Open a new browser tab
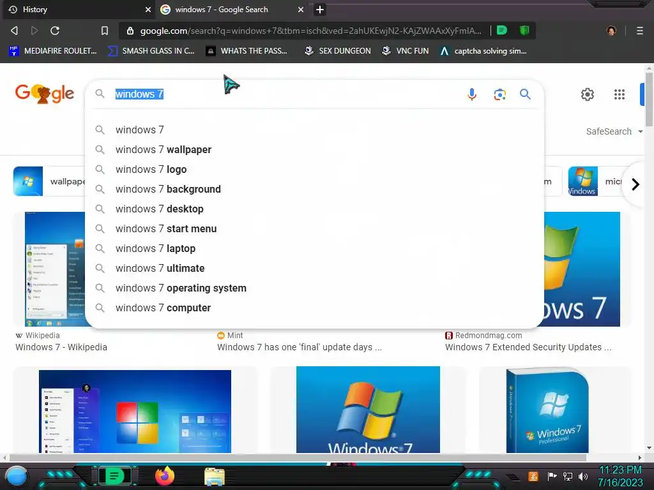The height and width of the screenshot is (490, 654). [x=319, y=10]
